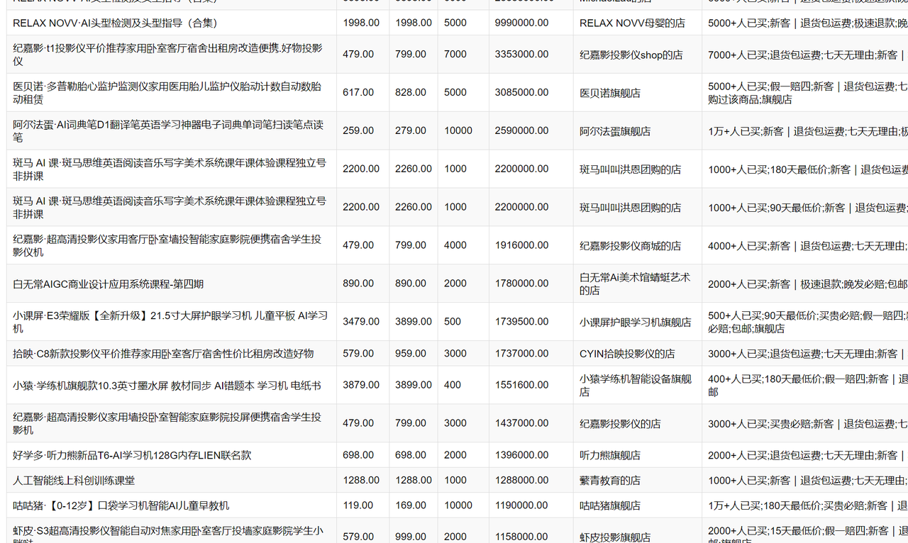The image size is (908, 543).
Task: Click the 1288000.00 amount
Action: tap(521, 480)
